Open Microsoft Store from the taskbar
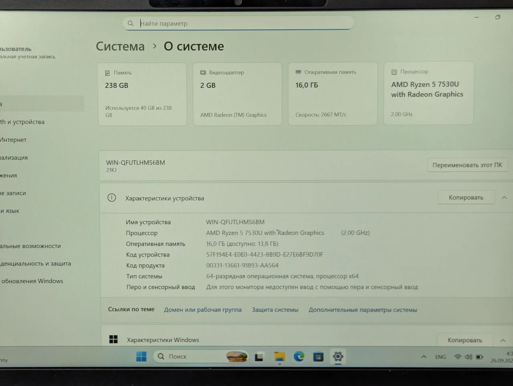 [318, 356]
